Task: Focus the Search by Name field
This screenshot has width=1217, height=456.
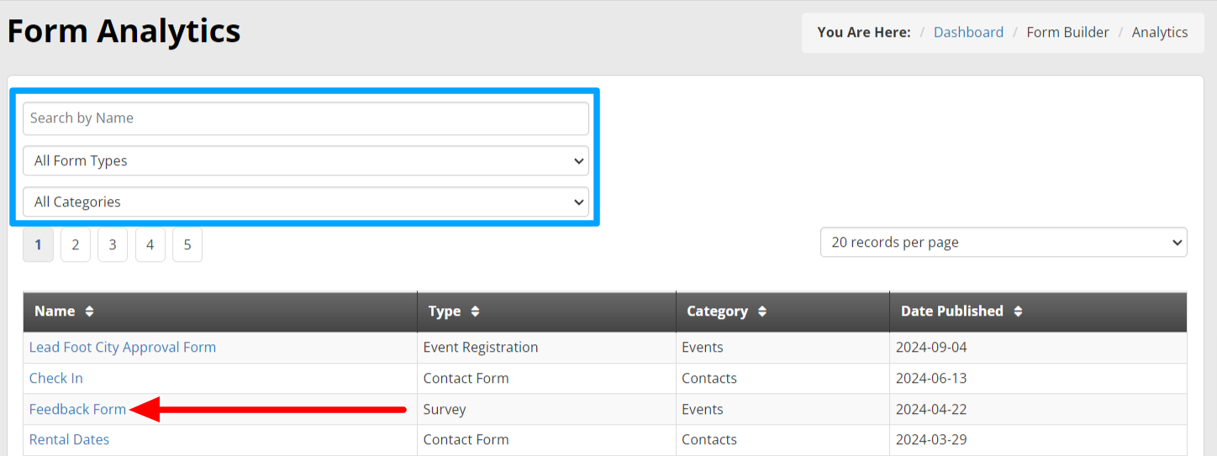Action: [x=306, y=118]
